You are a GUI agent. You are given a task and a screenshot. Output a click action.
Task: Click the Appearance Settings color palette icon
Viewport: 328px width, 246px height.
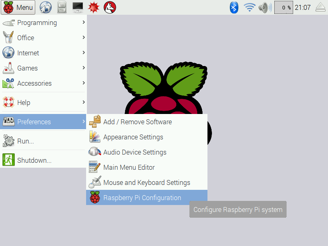[x=95, y=137]
